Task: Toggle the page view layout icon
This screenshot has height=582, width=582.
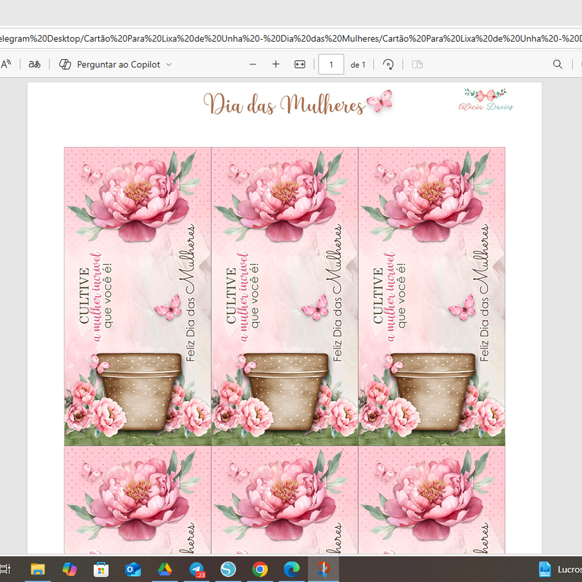Action: pos(417,64)
